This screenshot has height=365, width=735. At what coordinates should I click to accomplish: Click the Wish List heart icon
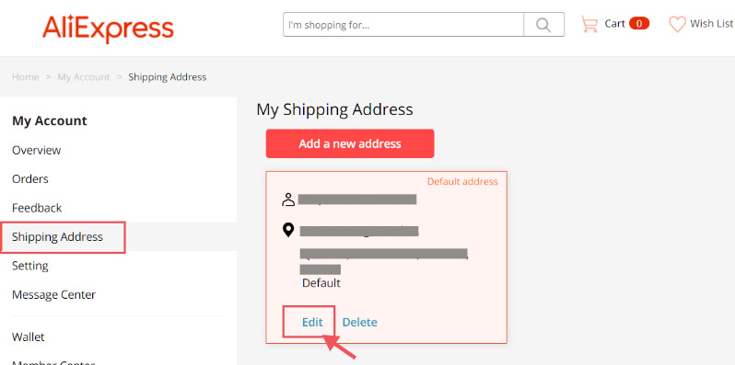pos(677,24)
